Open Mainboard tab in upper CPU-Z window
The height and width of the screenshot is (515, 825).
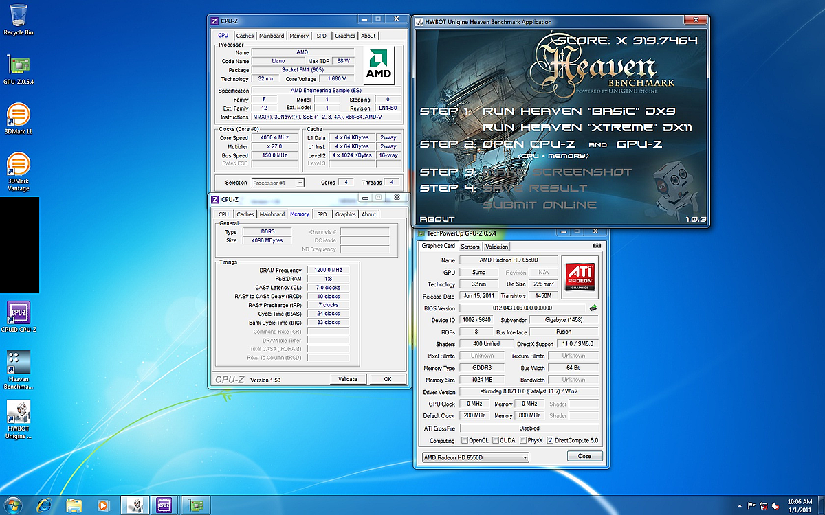coord(272,36)
